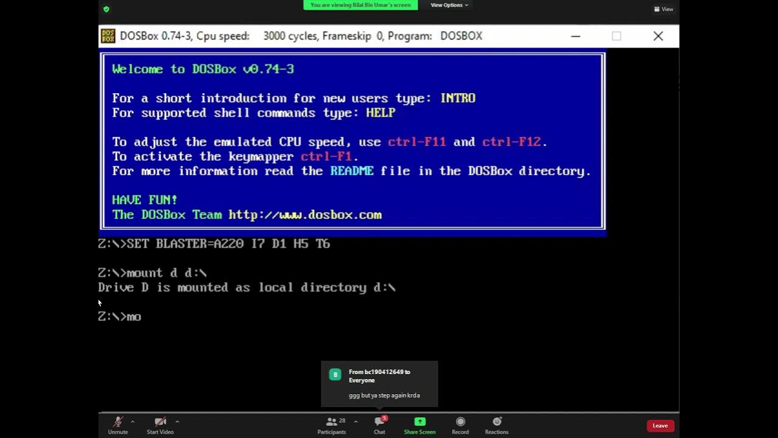Click the chat message notification from bc190412649
Screen dimensions: 778x438
tap(379, 383)
